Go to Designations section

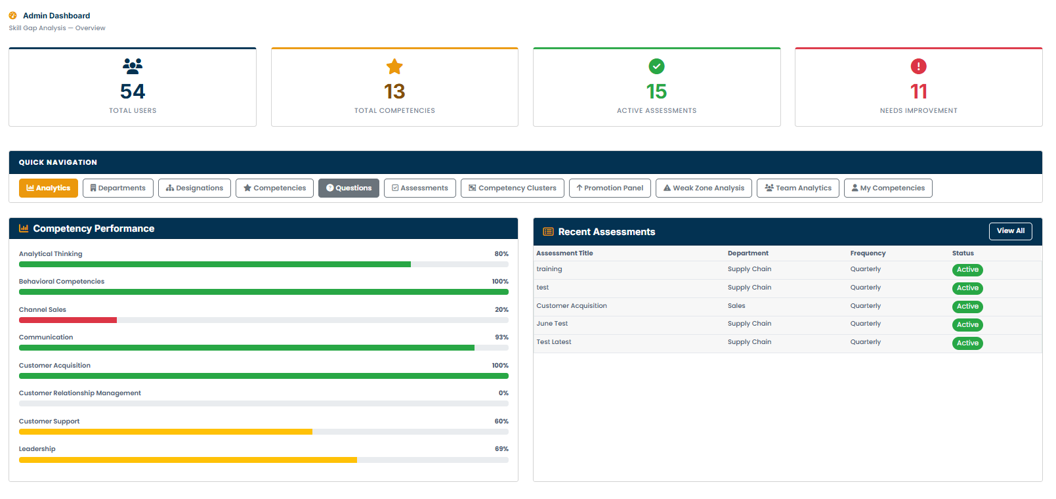click(195, 188)
